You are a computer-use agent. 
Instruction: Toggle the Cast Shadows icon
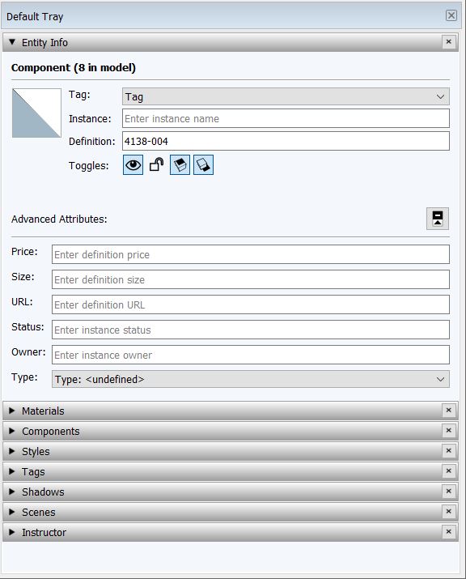coord(180,164)
